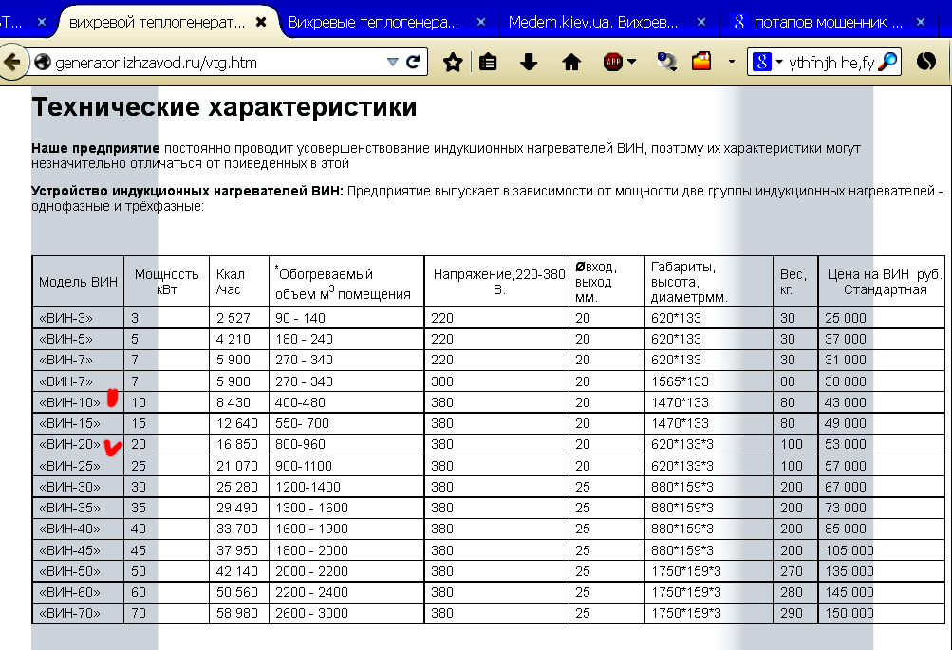Click the weight 290 cell
Image resolution: width=952 pixels, height=650 pixels.
(795, 613)
